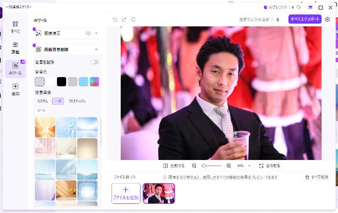338x213 pixels.
Task: Choose the black background color swatch
Action: pos(61,81)
